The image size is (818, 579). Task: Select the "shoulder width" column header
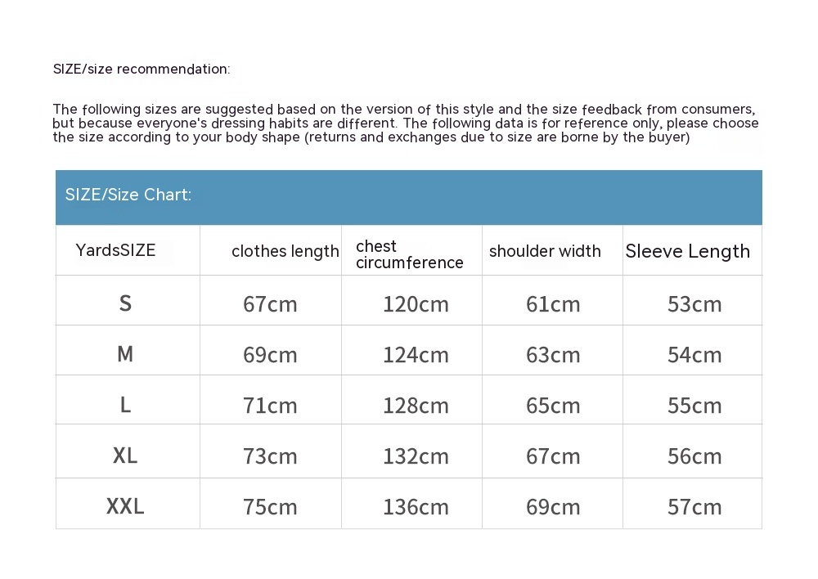545,251
